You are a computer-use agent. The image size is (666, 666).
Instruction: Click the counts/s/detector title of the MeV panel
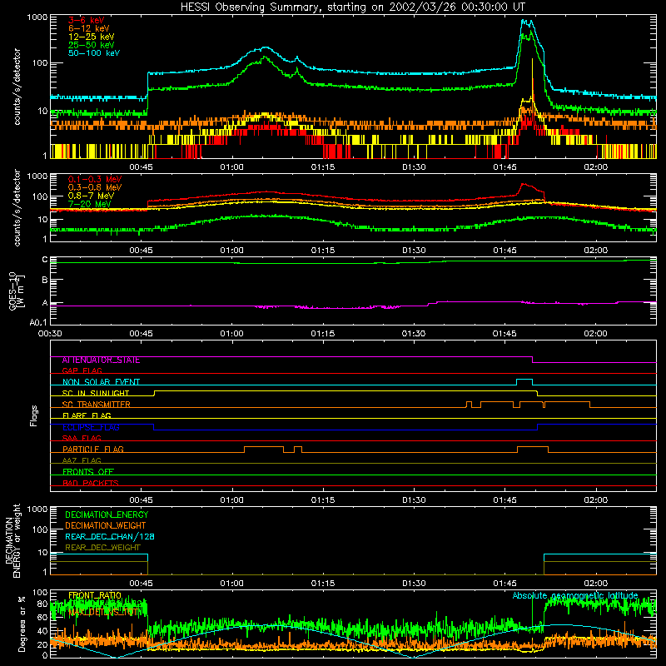(x=17, y=207)
